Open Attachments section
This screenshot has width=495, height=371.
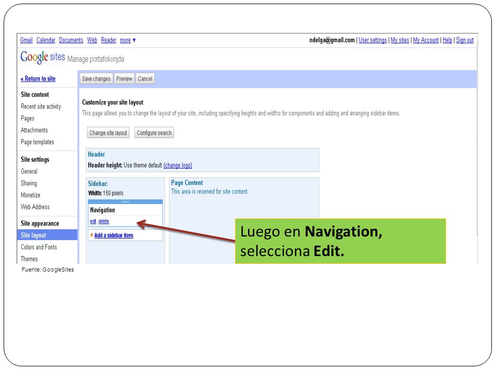34,130
